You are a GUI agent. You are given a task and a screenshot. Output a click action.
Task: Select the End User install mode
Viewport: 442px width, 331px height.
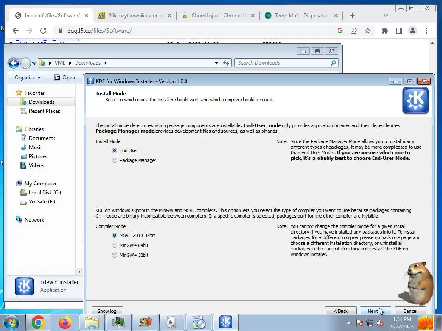point(125,150)
